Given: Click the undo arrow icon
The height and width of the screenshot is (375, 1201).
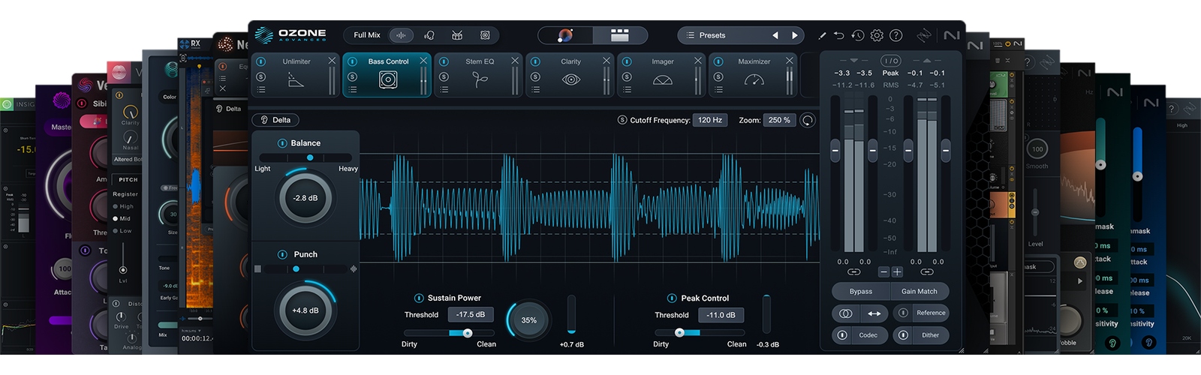Looking at the screenshot, I should pos(839,35).
